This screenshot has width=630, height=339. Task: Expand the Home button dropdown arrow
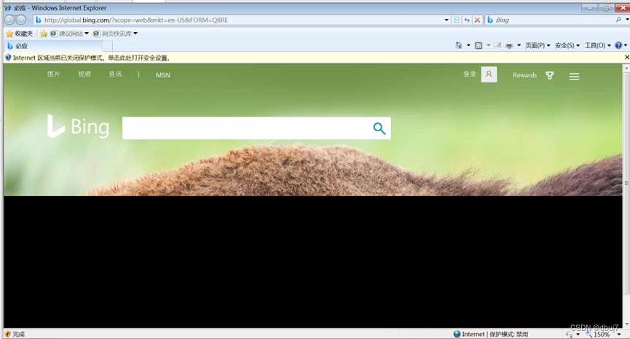(x=468, y=45)
